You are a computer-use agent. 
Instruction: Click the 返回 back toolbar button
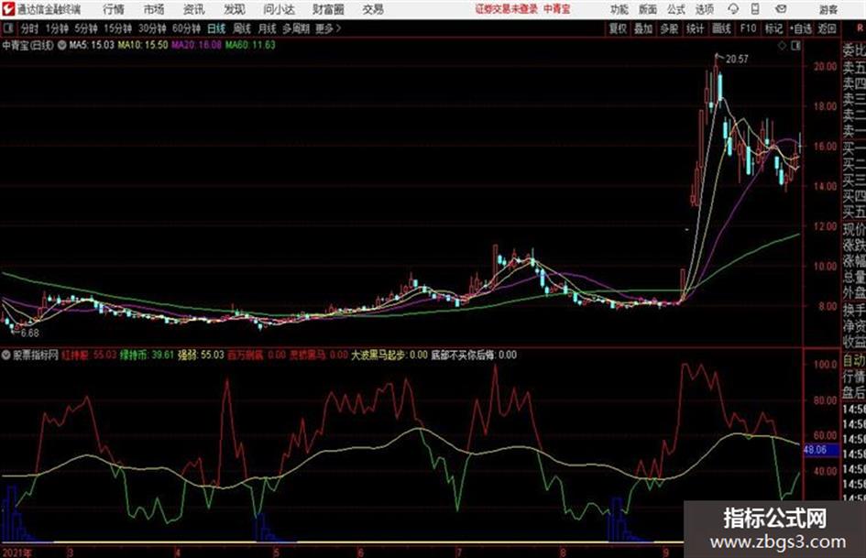coord(827,28)
